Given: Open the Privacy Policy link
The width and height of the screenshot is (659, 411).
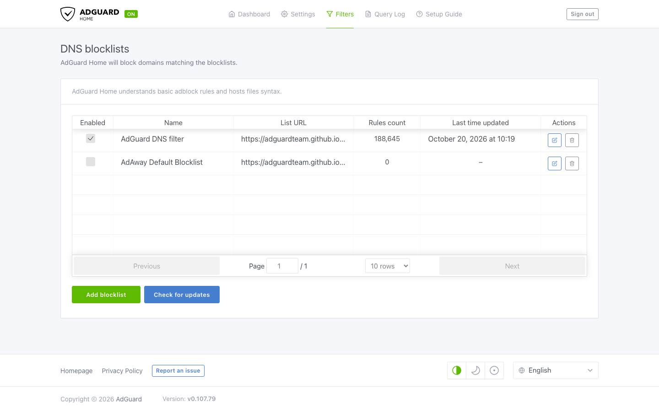Looking at the screenshot, I should [122, 371].
